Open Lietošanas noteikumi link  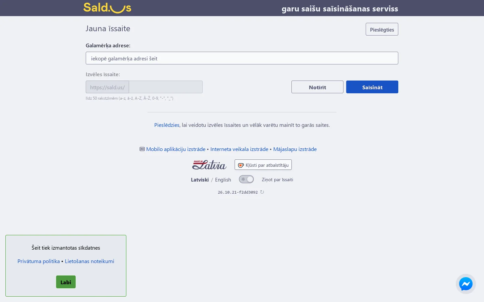click(x=89, y=261)
